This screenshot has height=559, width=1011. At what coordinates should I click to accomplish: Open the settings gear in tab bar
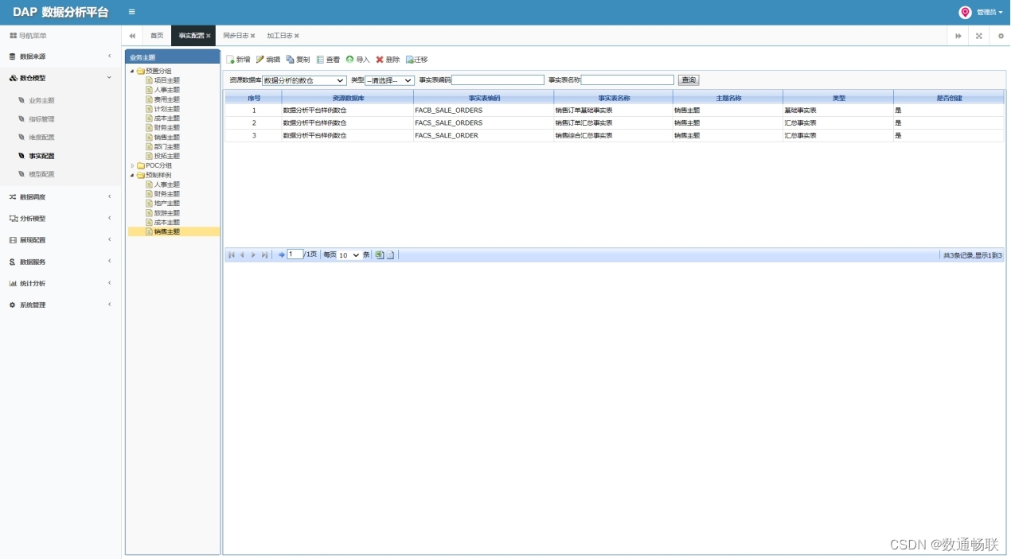point(1001,36)
